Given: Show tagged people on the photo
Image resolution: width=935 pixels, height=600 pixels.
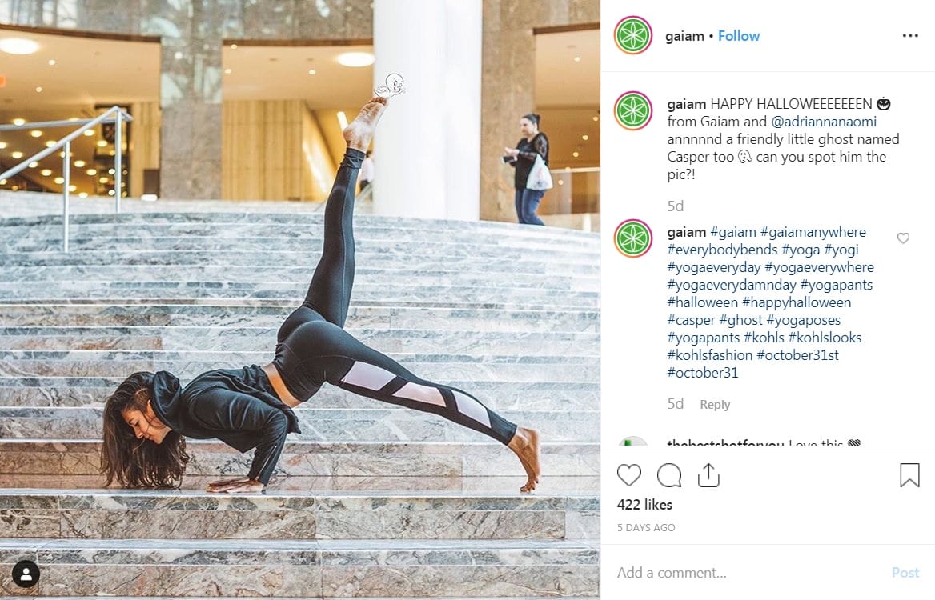Looking at the screenshot, I should (x=26, y=574).
